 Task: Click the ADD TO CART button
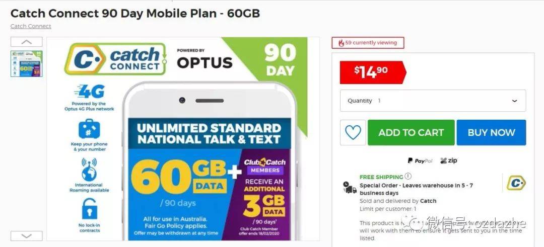pyautogui.click(x=411, y=133)
